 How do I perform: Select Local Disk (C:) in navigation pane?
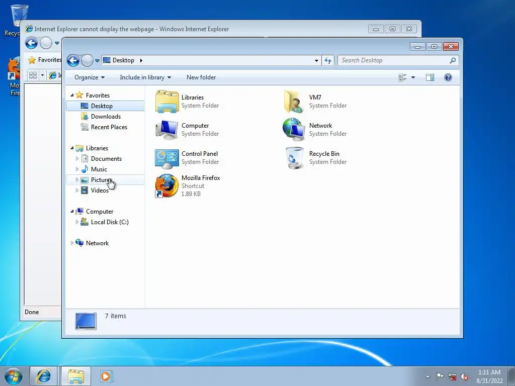pos(110,222)
